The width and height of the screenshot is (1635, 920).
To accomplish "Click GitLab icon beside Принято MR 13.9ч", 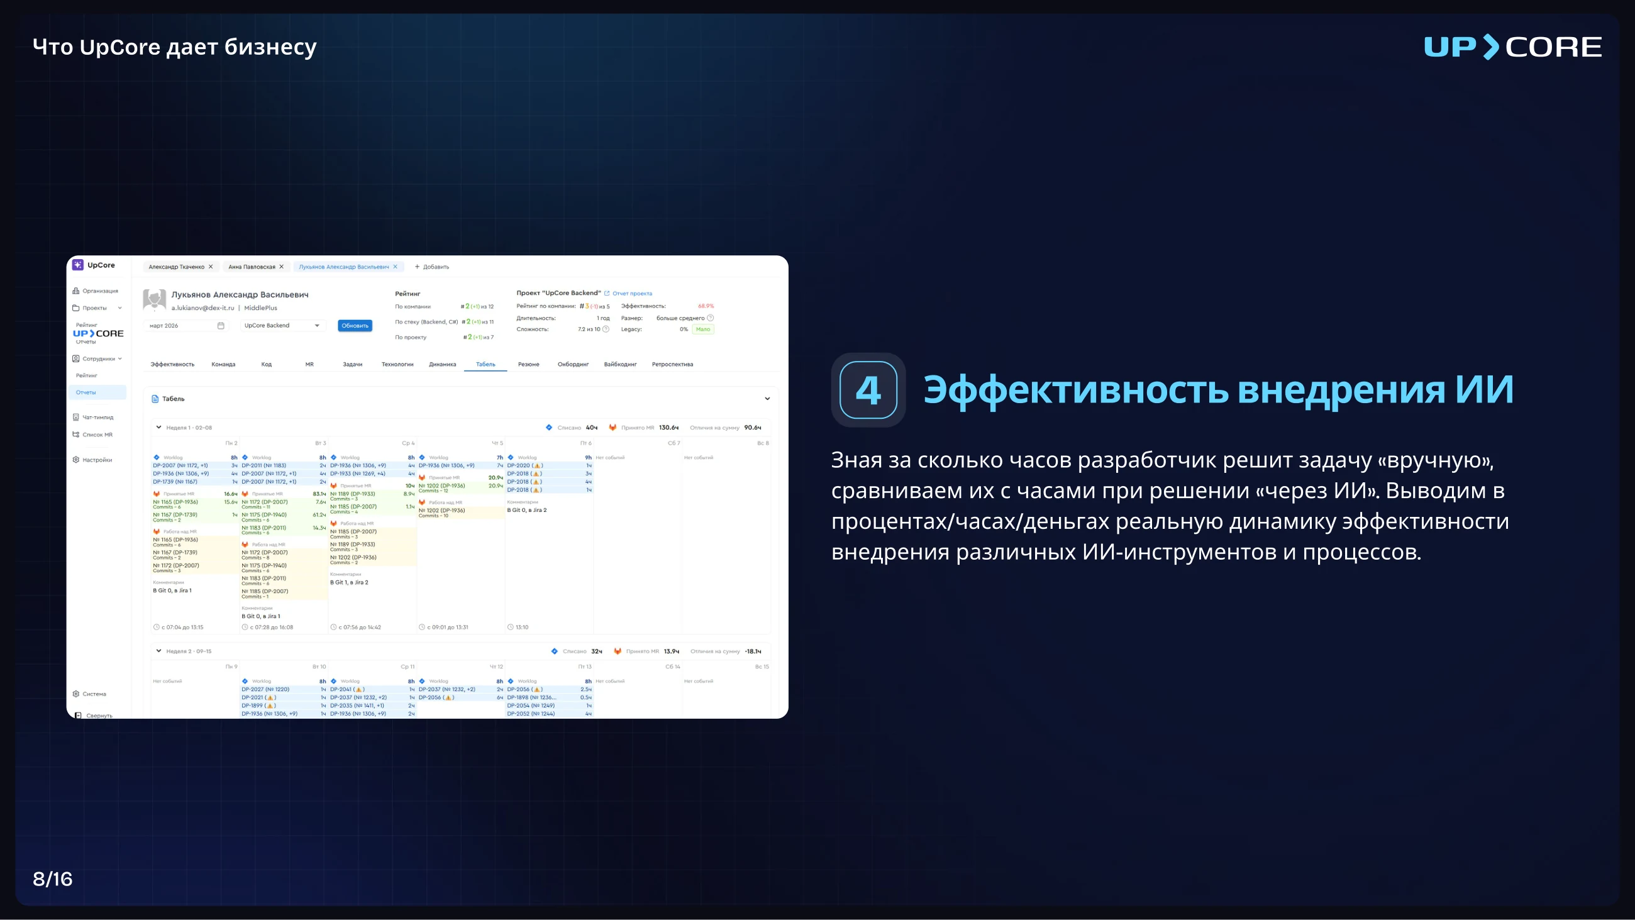I will pyautogui.click(x=618, y=651).
